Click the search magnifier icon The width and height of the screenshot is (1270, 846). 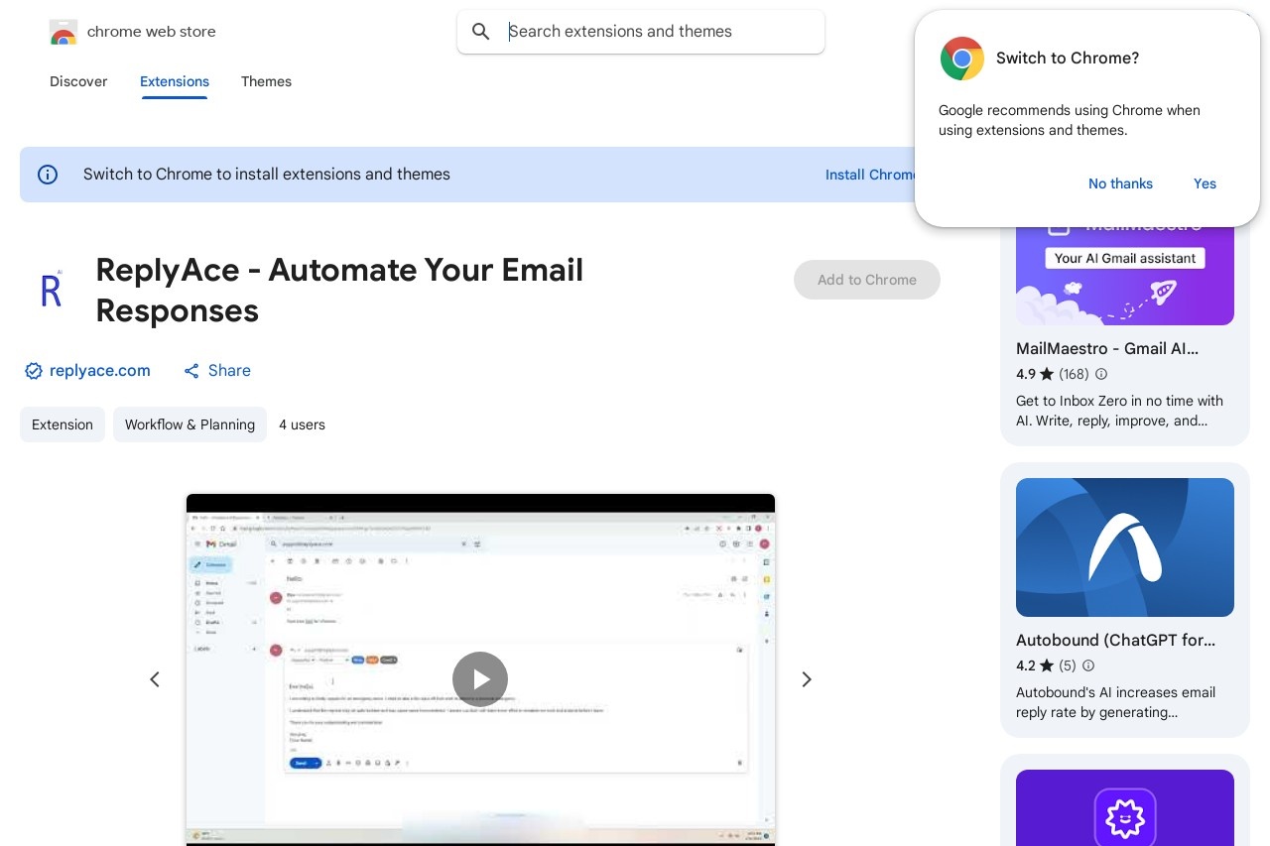point(481,32)
